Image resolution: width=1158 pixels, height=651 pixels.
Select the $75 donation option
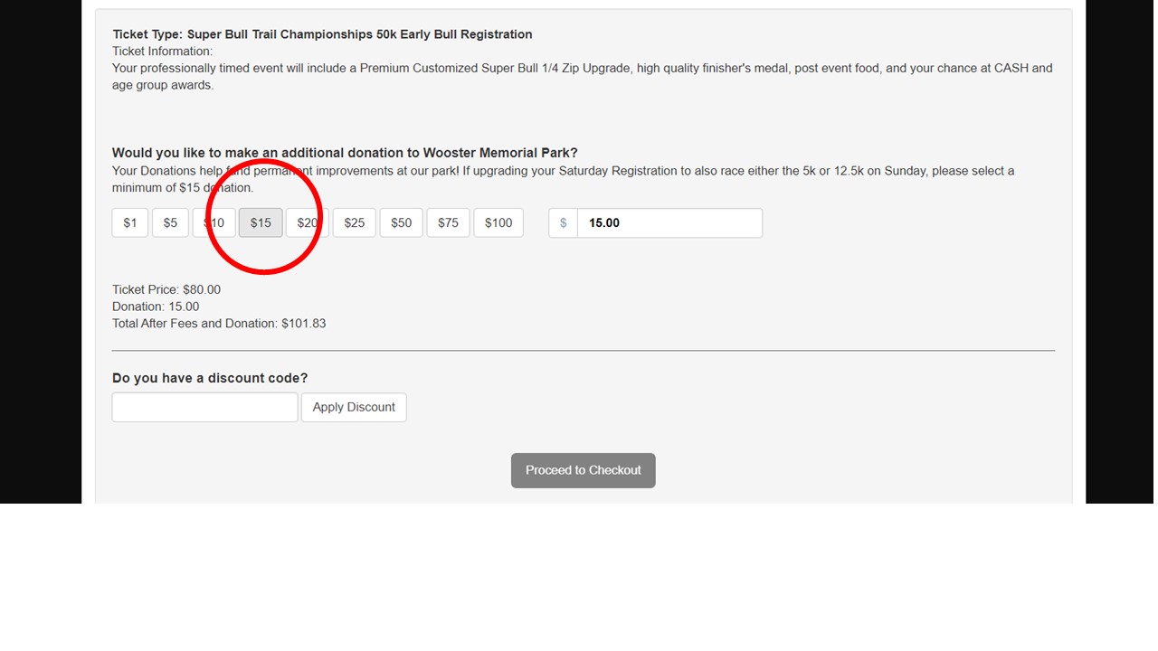(448, 223)
